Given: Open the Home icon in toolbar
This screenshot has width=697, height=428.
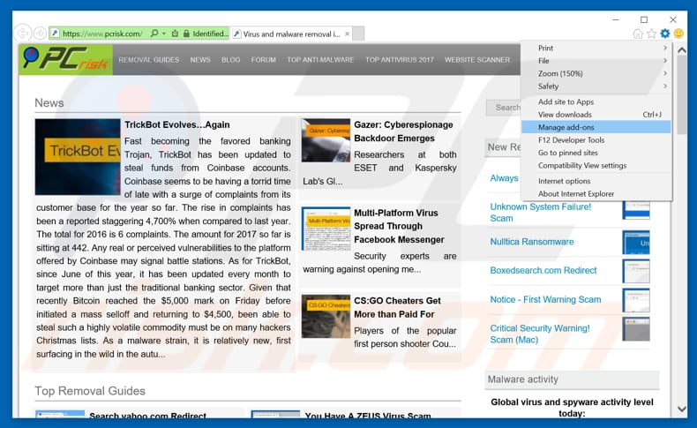Looking at the screenshot, I should pyautogui.click(x=638, y=34).
